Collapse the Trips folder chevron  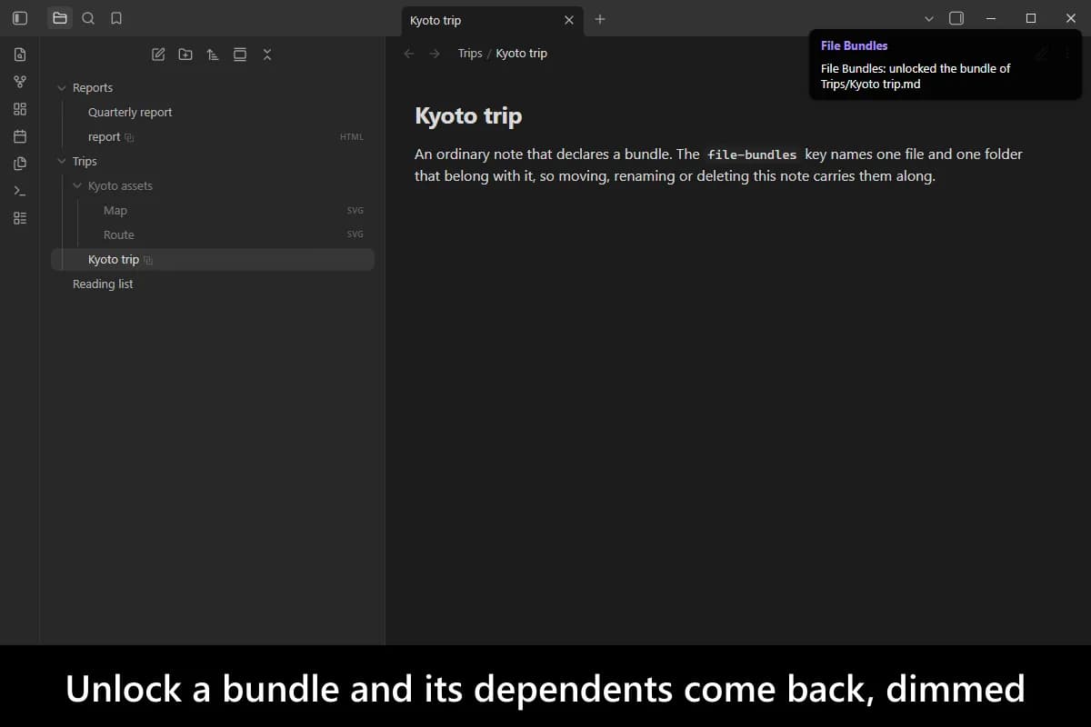coord(62,162)
